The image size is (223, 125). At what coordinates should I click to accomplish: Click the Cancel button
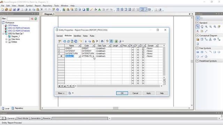point(135,93)
